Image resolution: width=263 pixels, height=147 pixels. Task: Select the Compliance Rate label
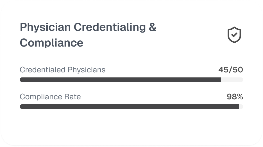click(x=50, y=97)
